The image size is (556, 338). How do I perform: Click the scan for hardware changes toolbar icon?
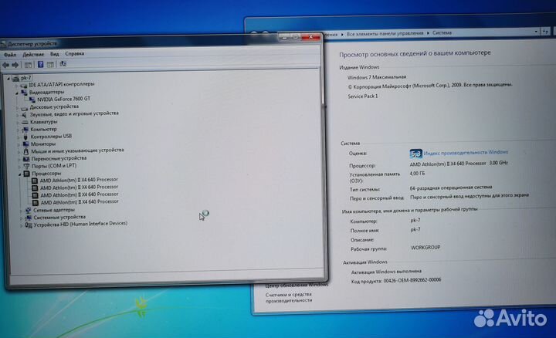click(62, 64)
